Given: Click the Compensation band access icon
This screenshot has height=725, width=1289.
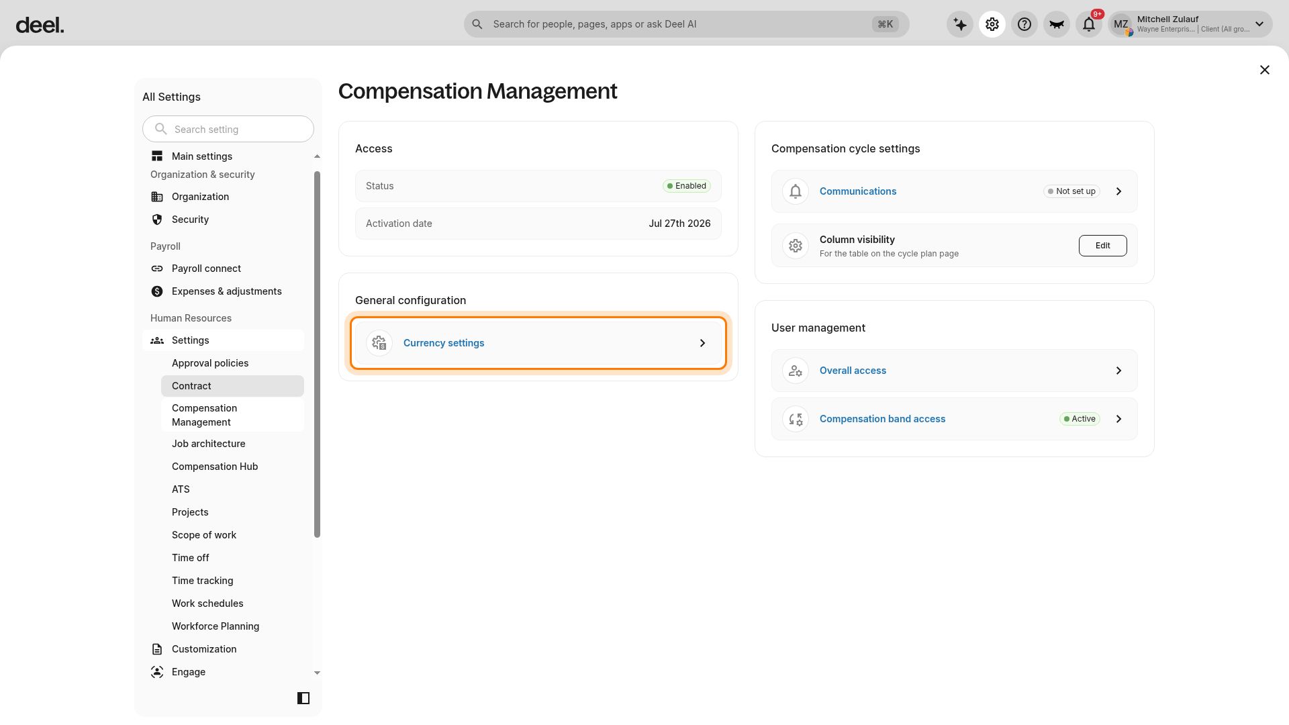Looking at the screenshot, I should click(x=796, y=419).
